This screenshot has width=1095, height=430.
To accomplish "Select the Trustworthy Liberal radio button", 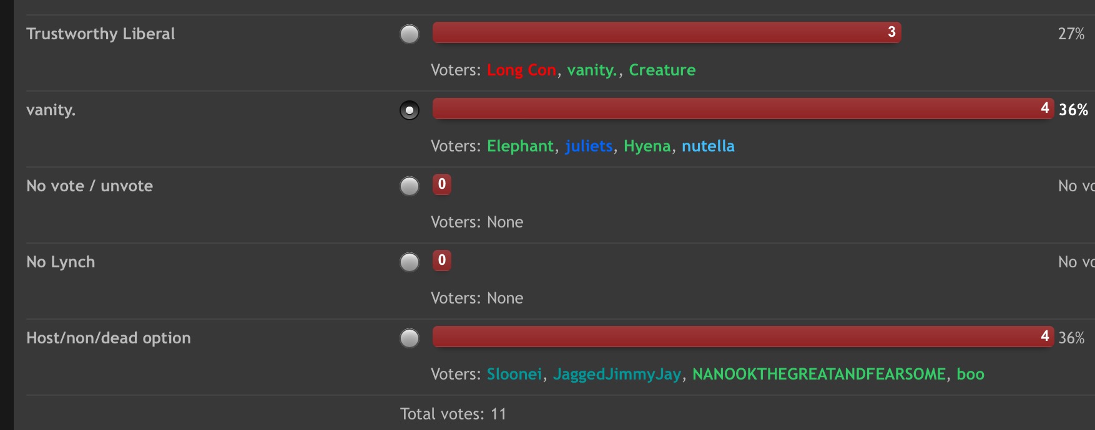I will coord(410,34).
